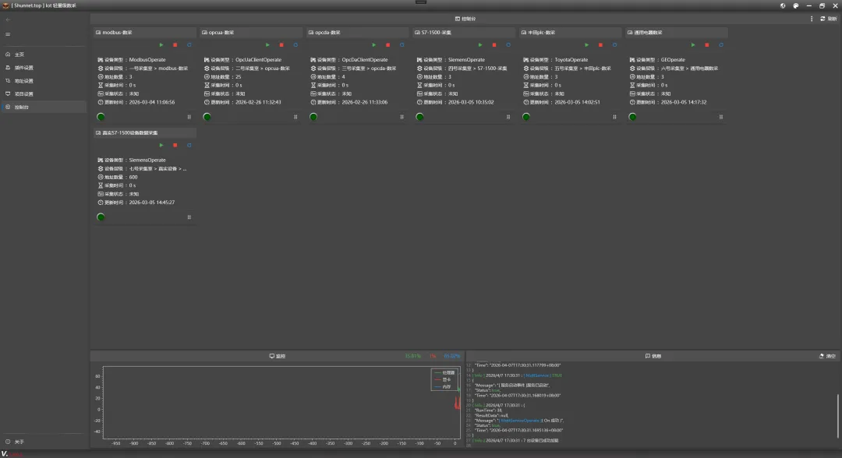The height and width of the screenshot is (458, 842).
Task: Select 控制台 console in sidebar
Action: [43, 107]
